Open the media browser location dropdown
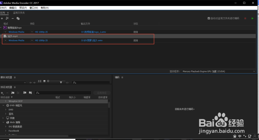Image resolution: width=259 pixels, height=140 pixels. pos(13,82)
